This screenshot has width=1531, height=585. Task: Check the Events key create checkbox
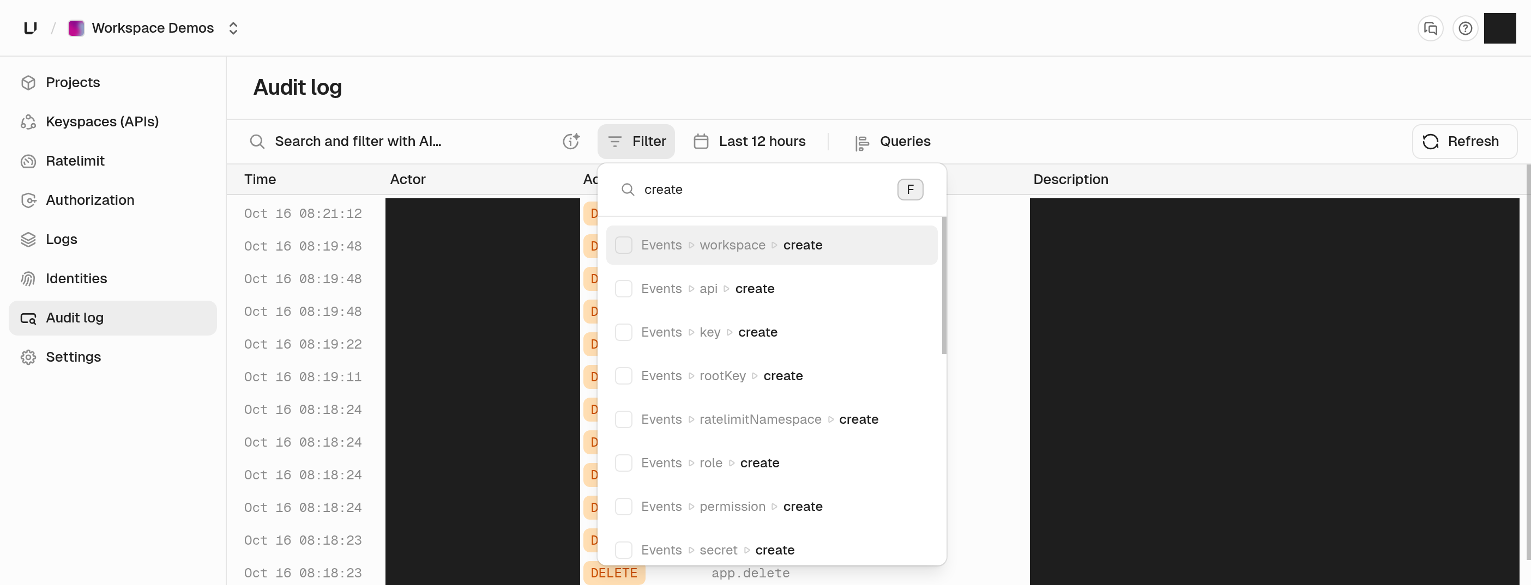(x=623, y=332)
